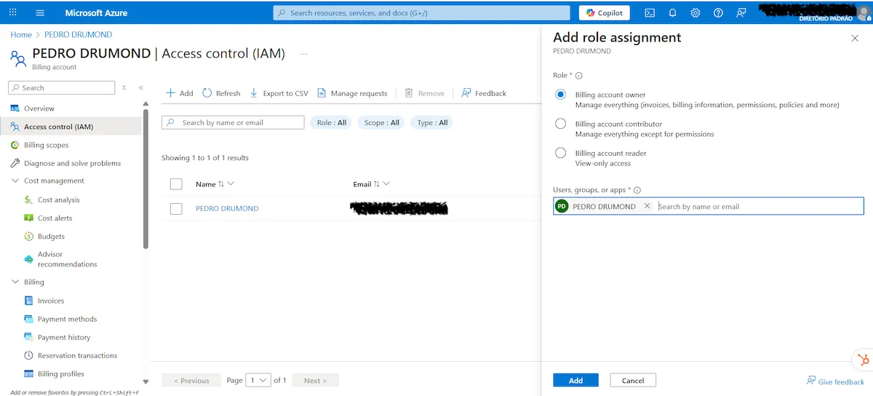The height and width of the screenshot is (396, 873).
Task: Clear the sidebar search with X icon
Action: (x=124, y=87)
